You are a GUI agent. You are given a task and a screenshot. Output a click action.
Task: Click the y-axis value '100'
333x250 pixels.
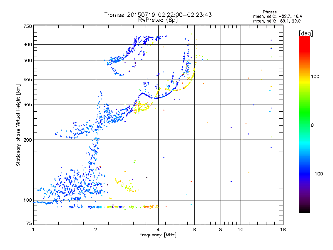coord(27,200)
